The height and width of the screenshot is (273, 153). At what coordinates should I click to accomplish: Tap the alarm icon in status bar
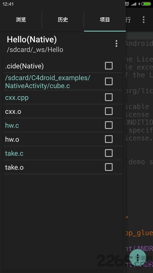point(127,4)
